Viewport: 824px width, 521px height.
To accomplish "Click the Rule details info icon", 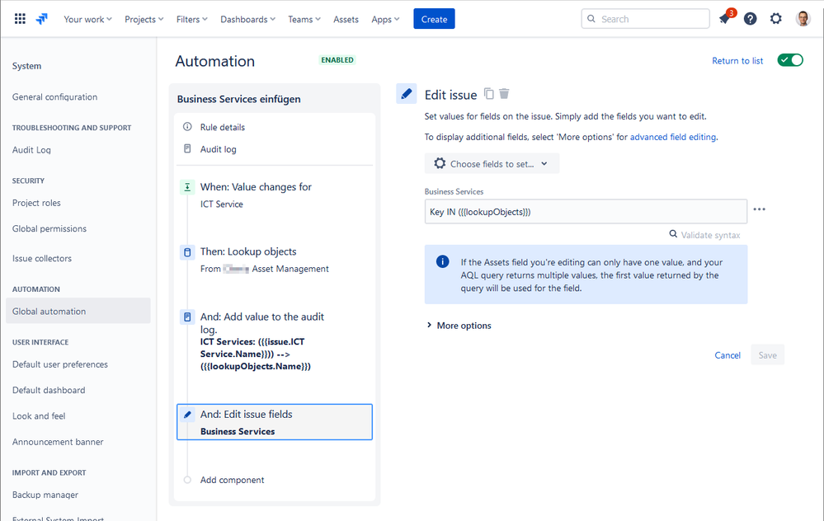I will 187,127.
